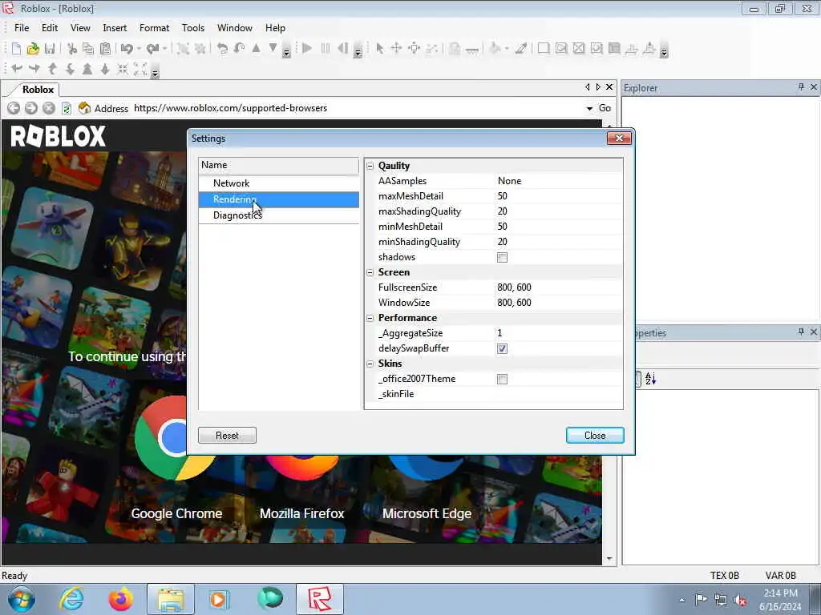Screen dimensions: 821x615
Task: Click the Cut scissors icon
Action: (x=72, y=49)
